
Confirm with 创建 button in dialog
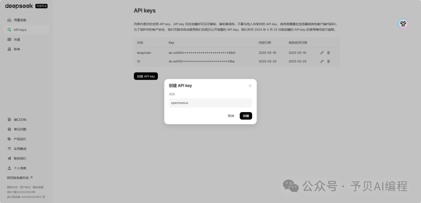click(246, 116)
